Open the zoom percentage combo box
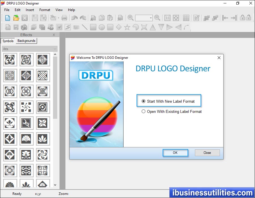The height and width of the screenshot is (198, 255). [150, 18]
